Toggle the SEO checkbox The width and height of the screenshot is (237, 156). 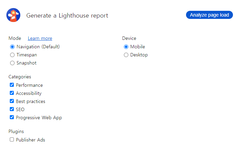point(12,109)
